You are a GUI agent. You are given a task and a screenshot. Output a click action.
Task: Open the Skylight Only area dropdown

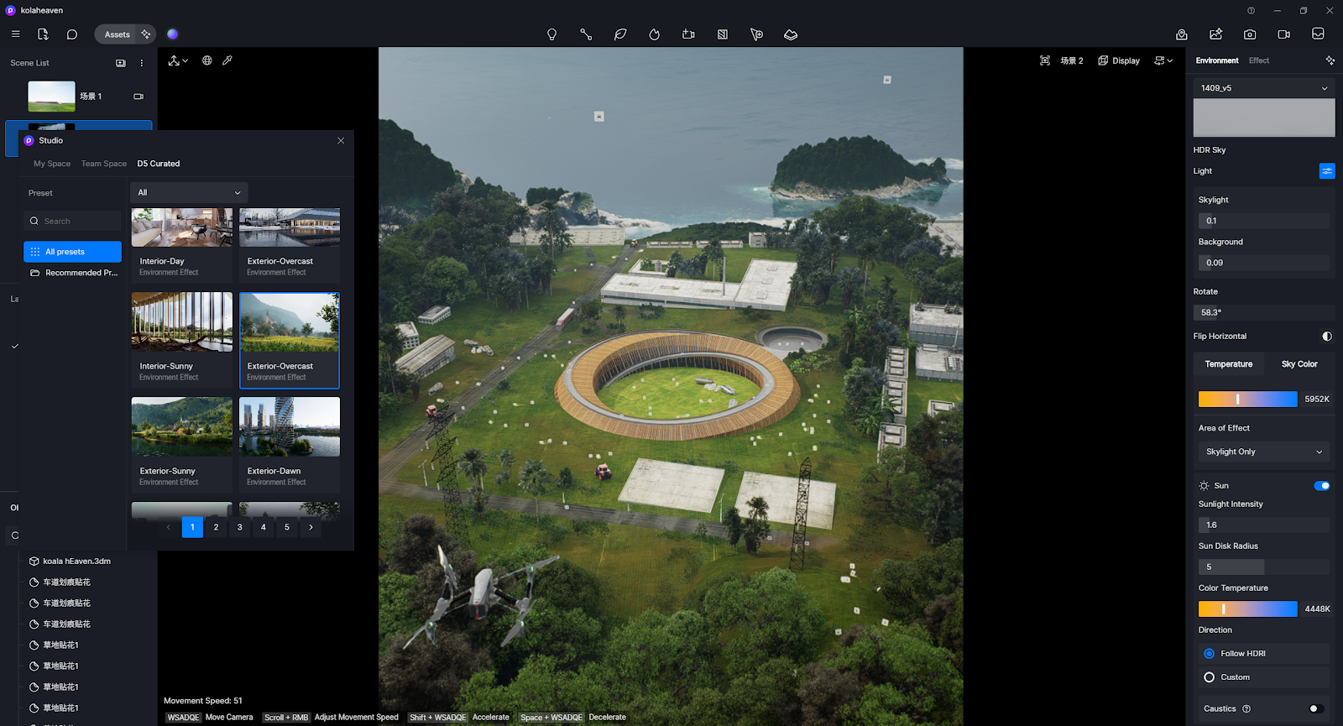pyautogui.click(x=1264, y=452)
